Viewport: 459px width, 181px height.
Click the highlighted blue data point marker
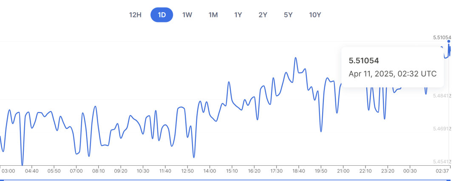449,41
